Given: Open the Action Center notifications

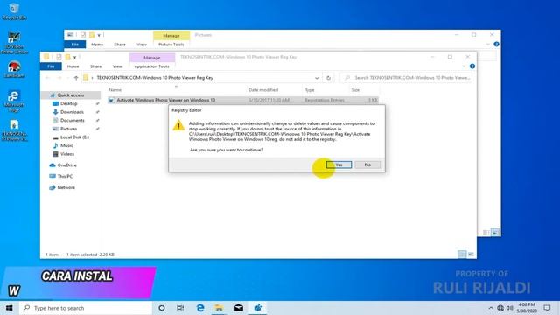Looking at the screenshot, I should tap(547, 308).
